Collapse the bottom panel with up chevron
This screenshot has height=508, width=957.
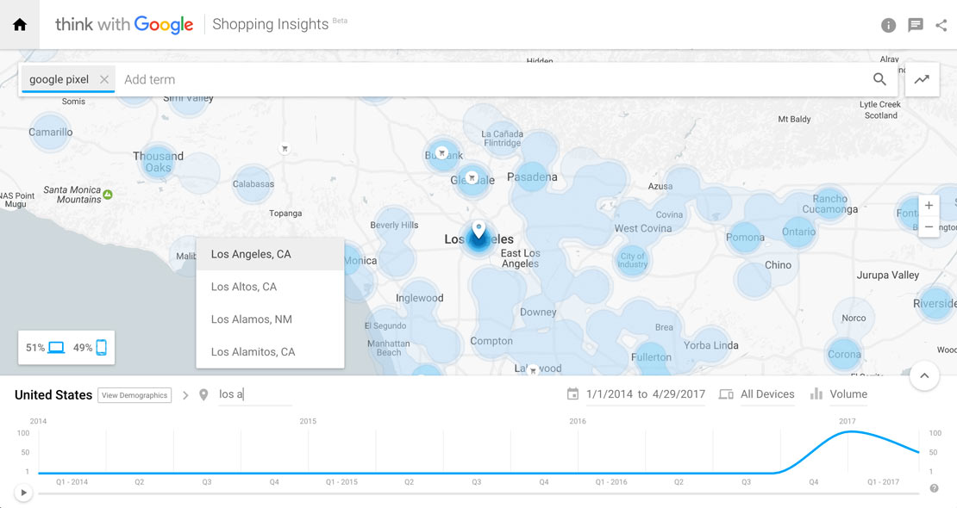click(924, 375)
